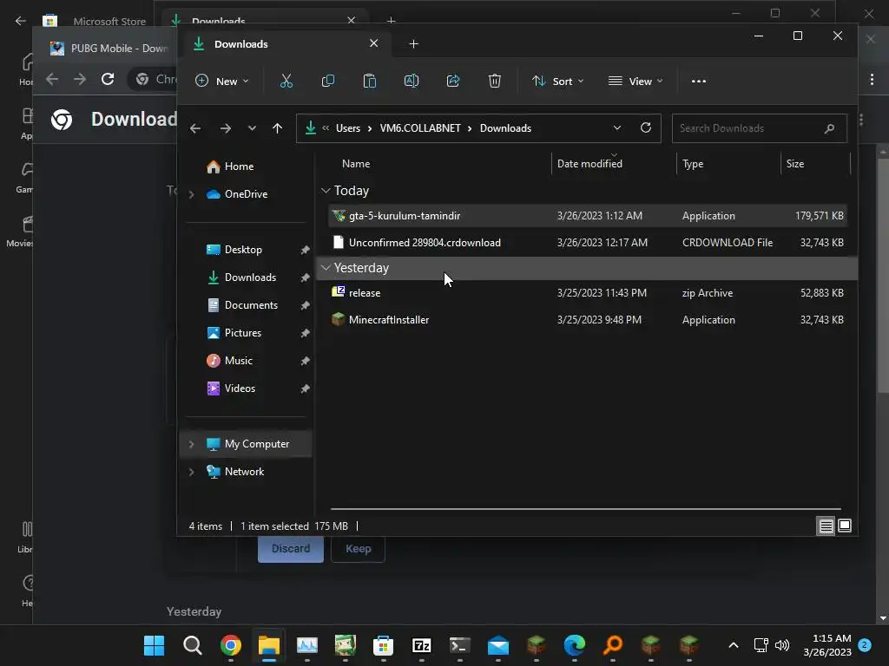Expand OneDrive in navigation pane
889x666 pixels.
192,194
